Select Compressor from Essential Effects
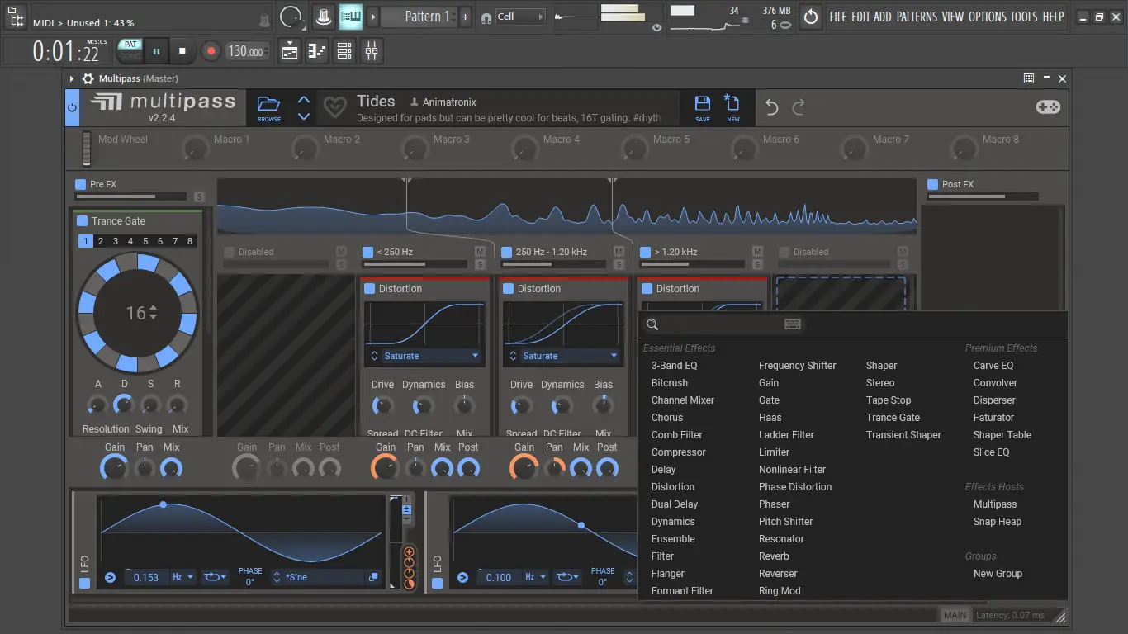Viewport: 1128px width, 634px height. tap(678, 452)
